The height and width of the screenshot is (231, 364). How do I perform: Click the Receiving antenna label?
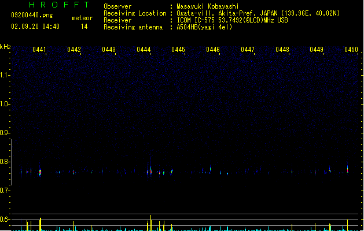point(133,27)
